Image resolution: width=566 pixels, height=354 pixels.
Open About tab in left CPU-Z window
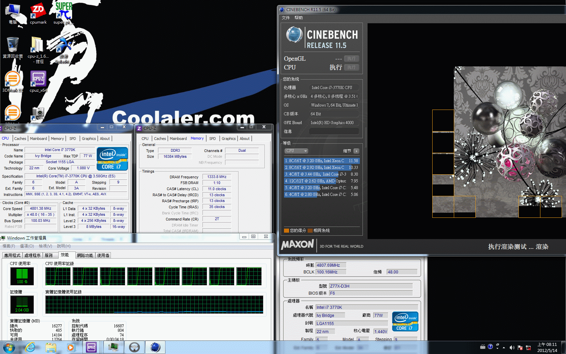point(105,139)
